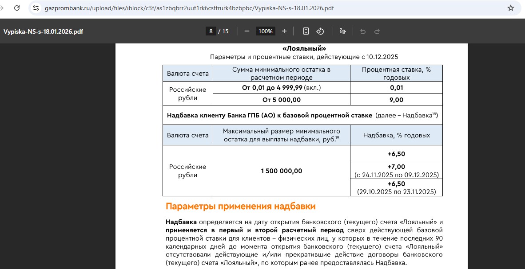Viewport: 525px width, 269px height.
Task: Click the Vypiska-NS-s-18.01.2026.pdf document title
Action: click(43, 31)
